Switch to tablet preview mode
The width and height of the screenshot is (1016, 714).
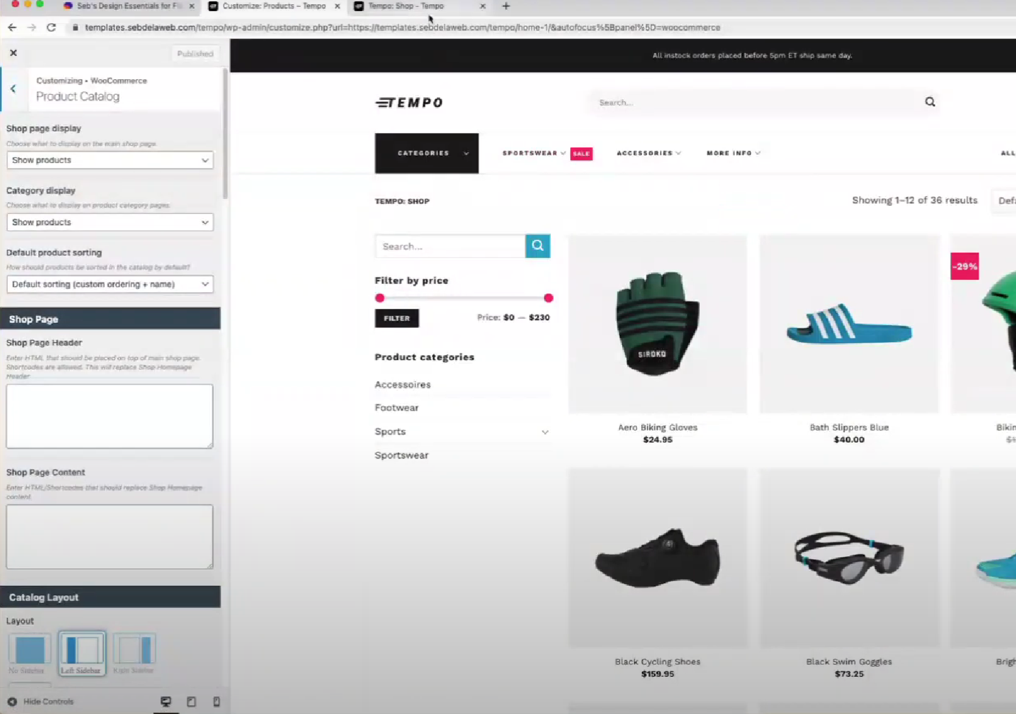tap(191, 701)
